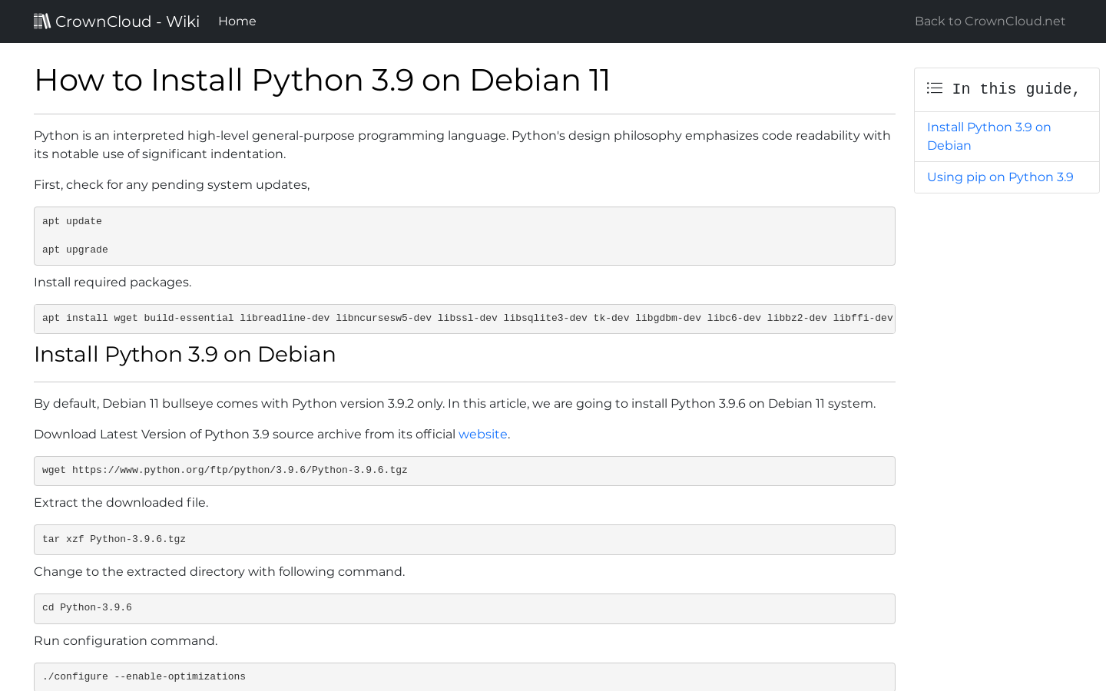Click the 'In this guide,' sidebar header
The width and height of the screenshot is (1106, 691).
click(x=1007, y=90)
